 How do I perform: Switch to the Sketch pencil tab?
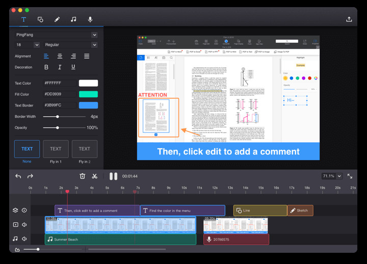(x=57, y=19)
